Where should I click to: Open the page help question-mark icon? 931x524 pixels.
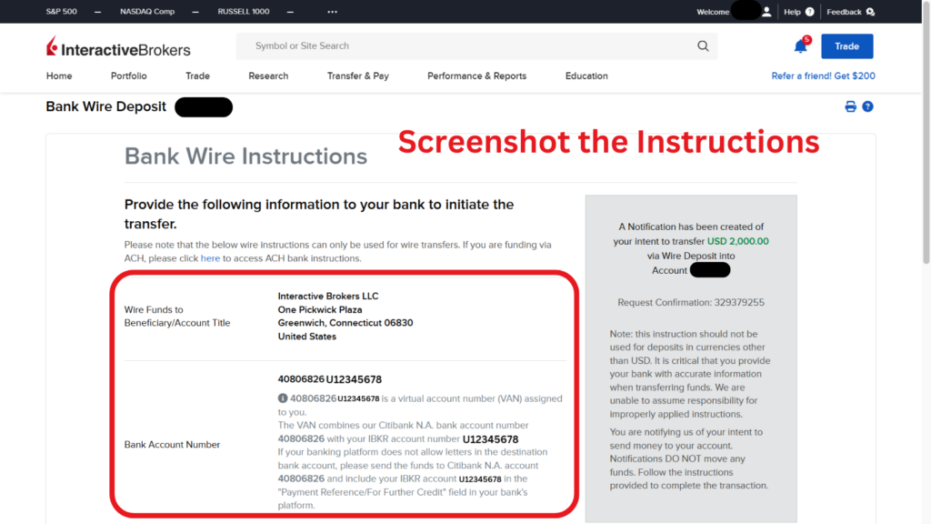pos(866,106)
